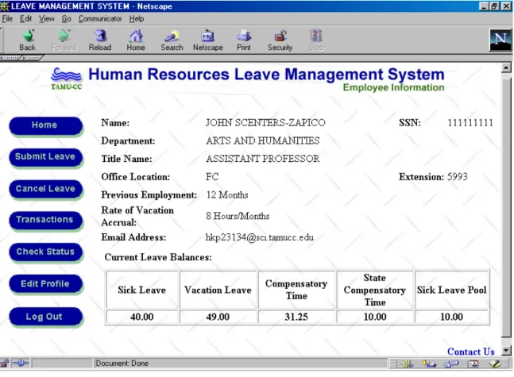This screenshot has height=377, width=514.
Task: Click the Submit Leave button
Action: (45, 157)
